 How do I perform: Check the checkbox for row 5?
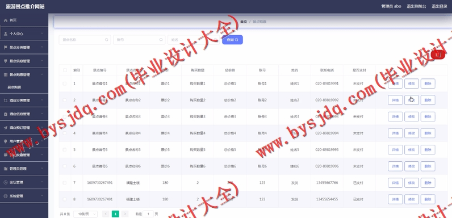tap(65, 150)
